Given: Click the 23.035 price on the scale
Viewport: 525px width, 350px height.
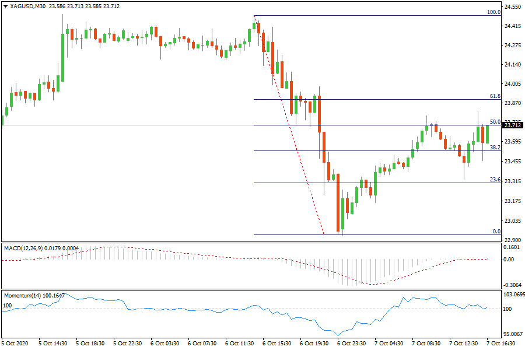Looking at the screenshot, I should [512, 220].
